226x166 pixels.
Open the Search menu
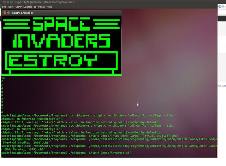click(x=28, y=7)
